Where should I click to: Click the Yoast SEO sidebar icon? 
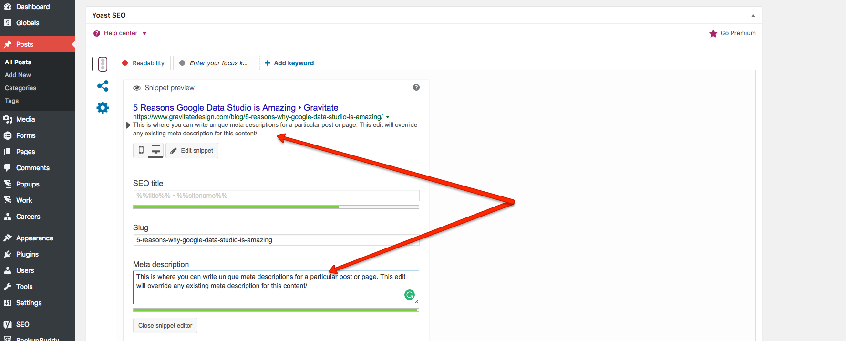8,324
